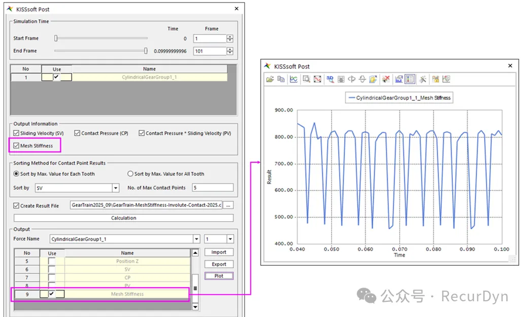Viewport: 525px width, 317px height.
Task: Open the Sort by SV dropdown
Action: 116,188
